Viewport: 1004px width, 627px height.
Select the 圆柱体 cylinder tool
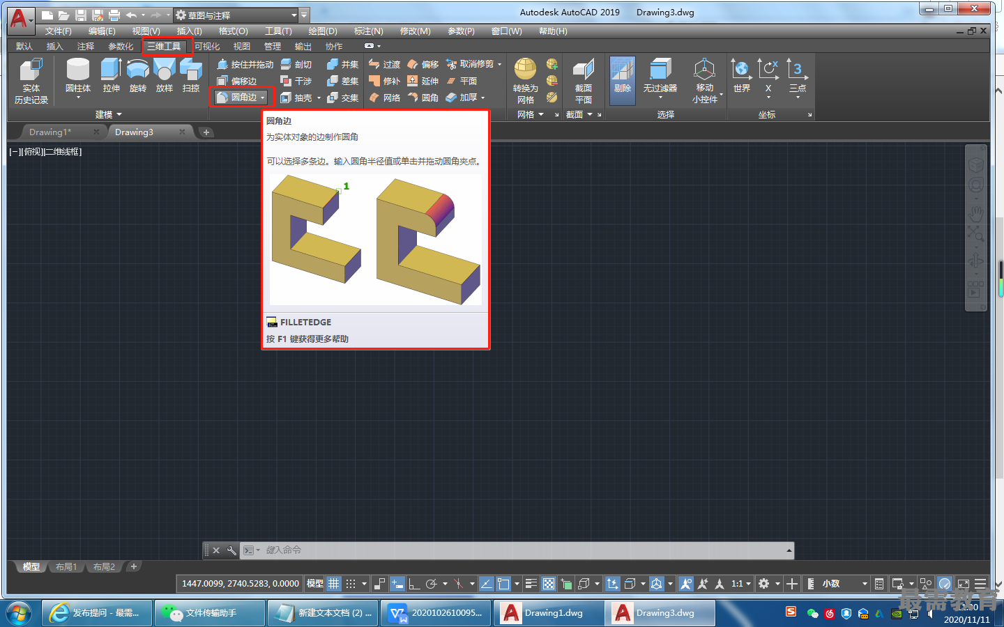coord(78,75)
